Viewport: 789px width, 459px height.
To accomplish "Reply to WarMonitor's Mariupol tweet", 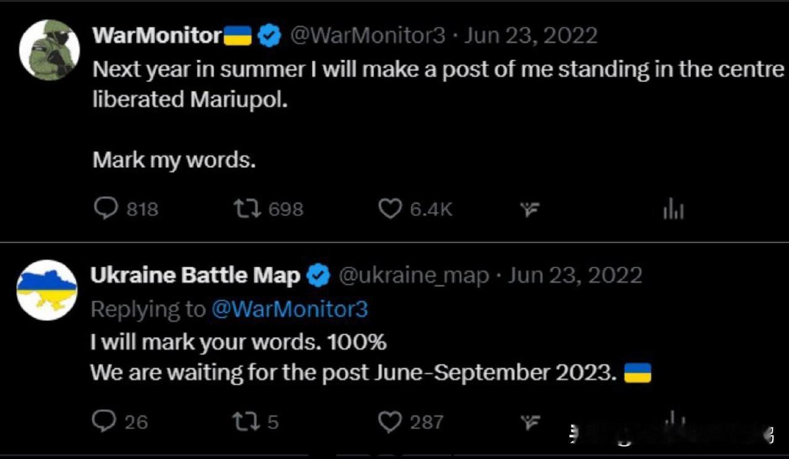I will click(x=106, y=210).
